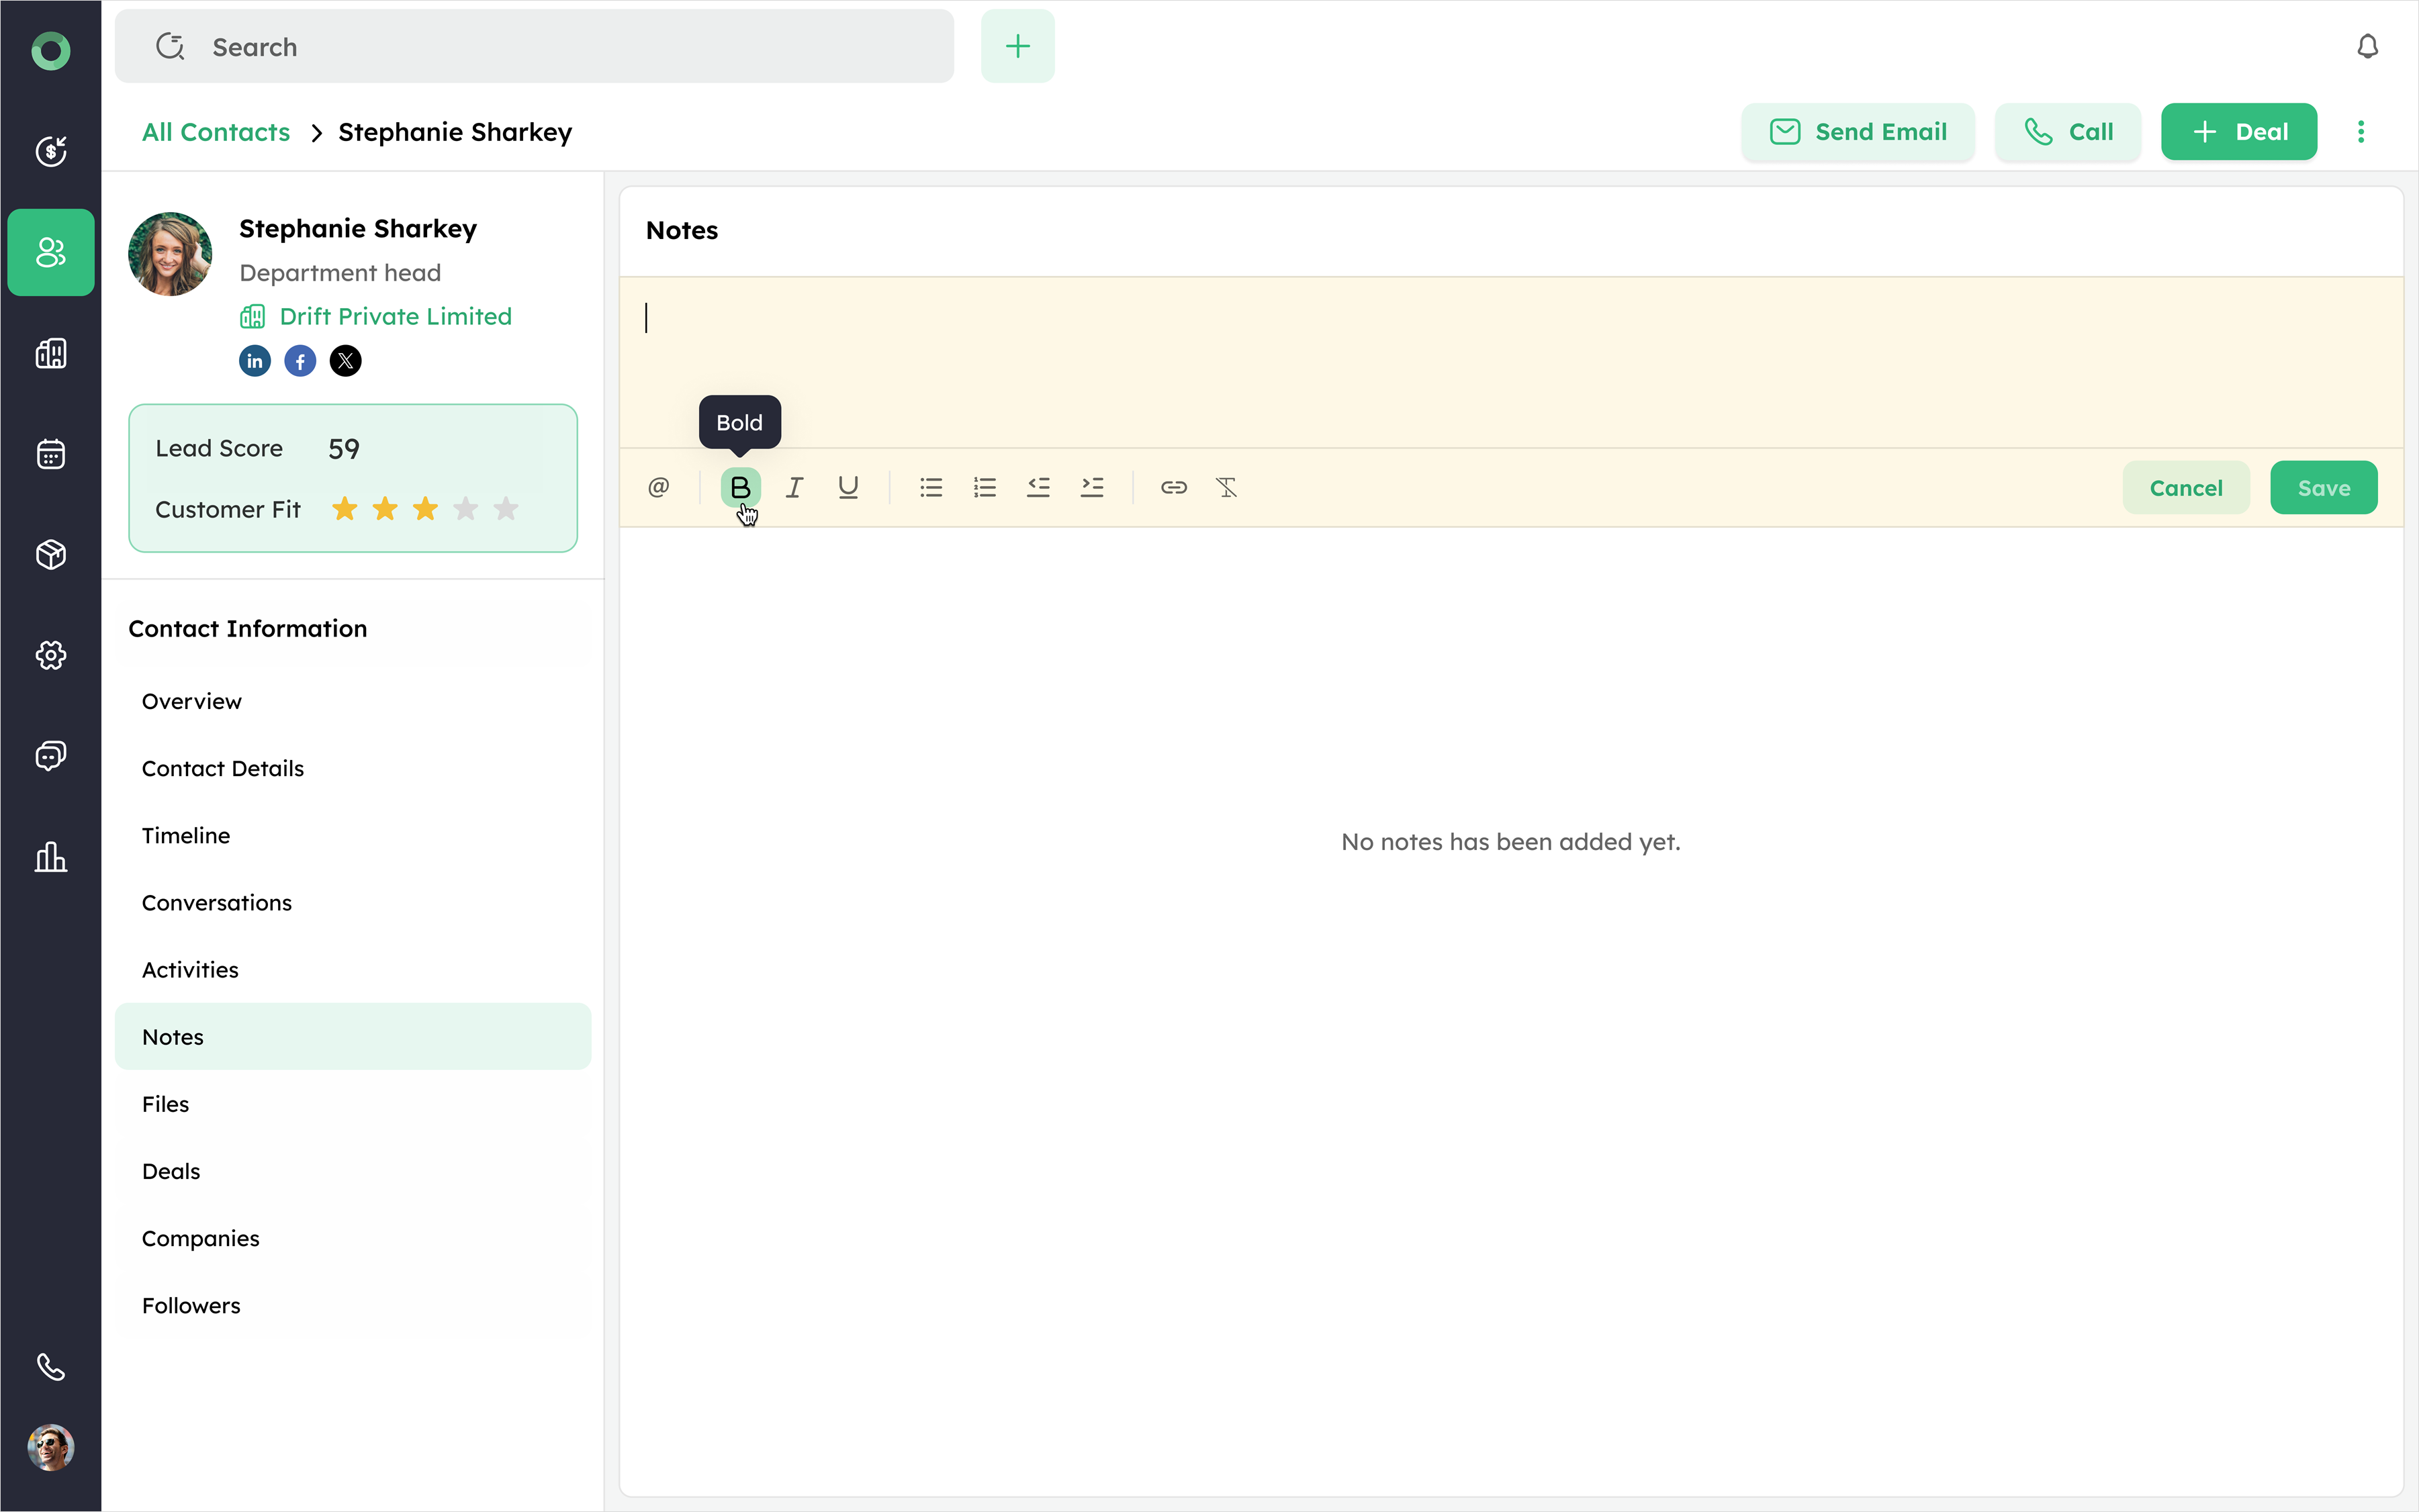Open the quick add plus button
The image size is (2419, 1512).
[1017, 47]
